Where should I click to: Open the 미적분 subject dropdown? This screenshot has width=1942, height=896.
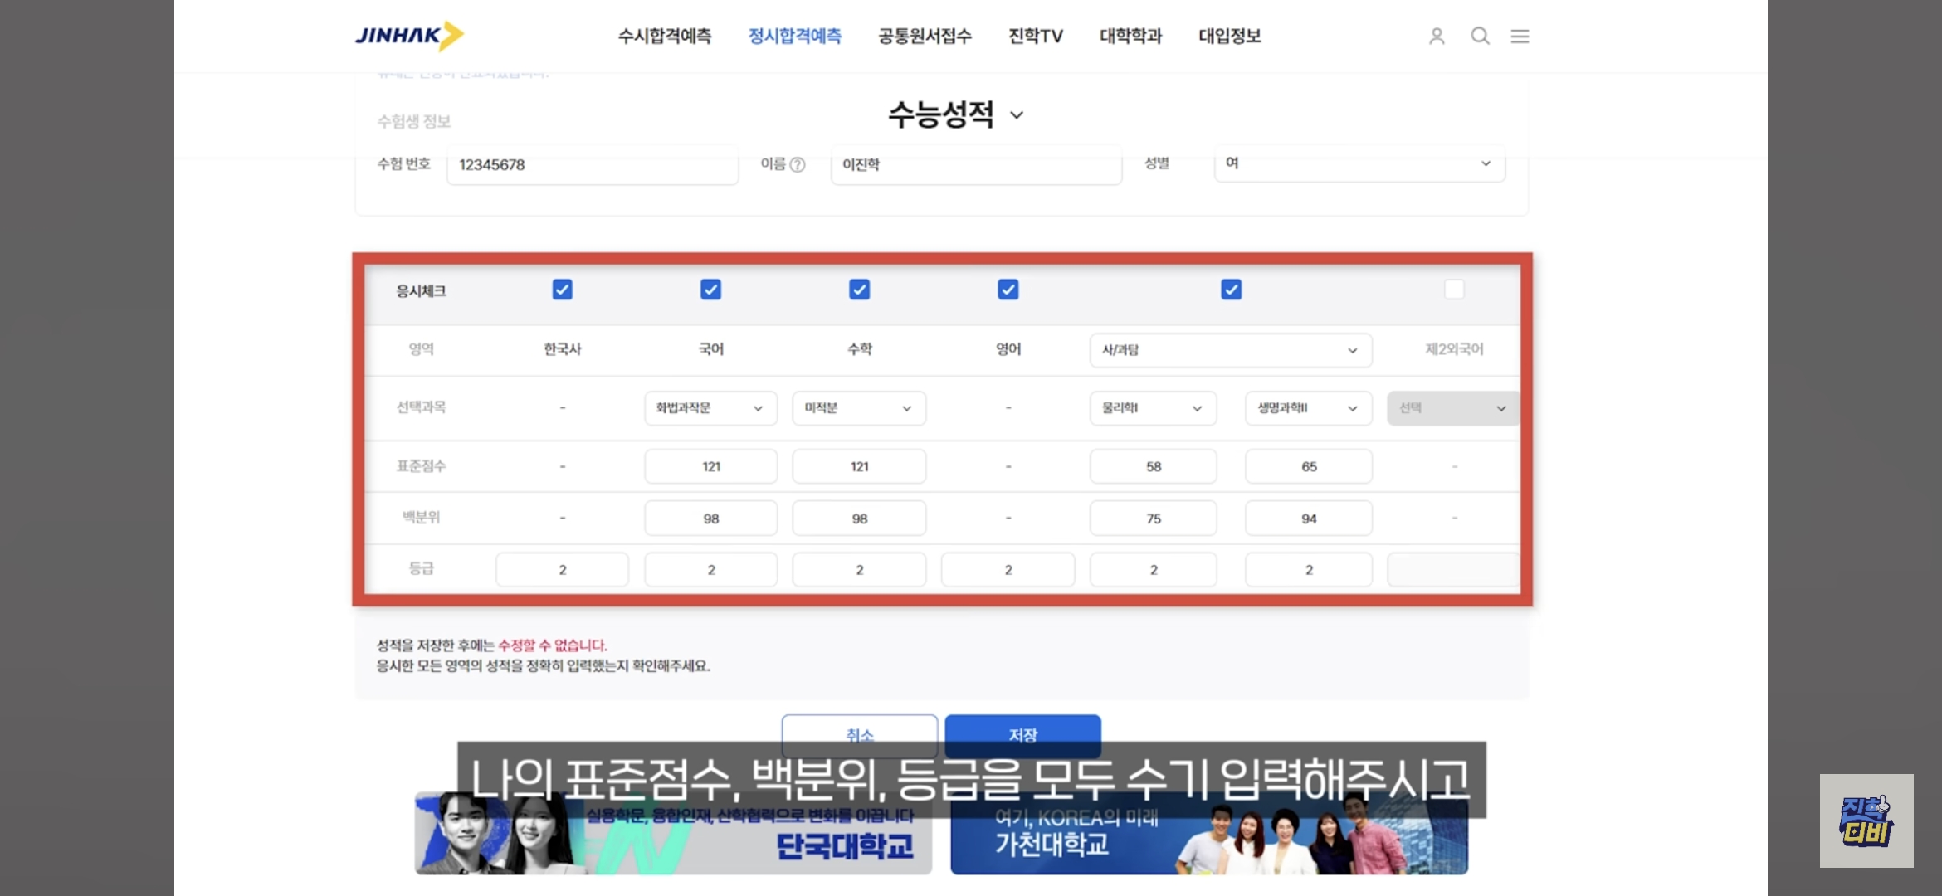click(x=859, y=408)
